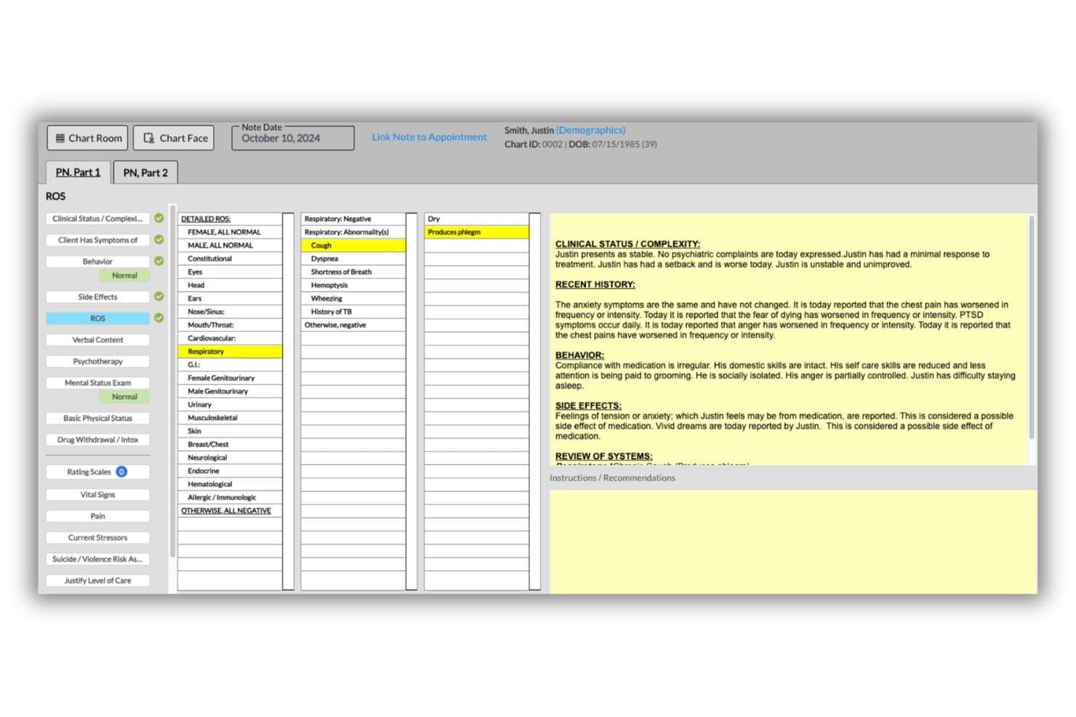Open Client Has Symptoms of section

pos(97,240)
